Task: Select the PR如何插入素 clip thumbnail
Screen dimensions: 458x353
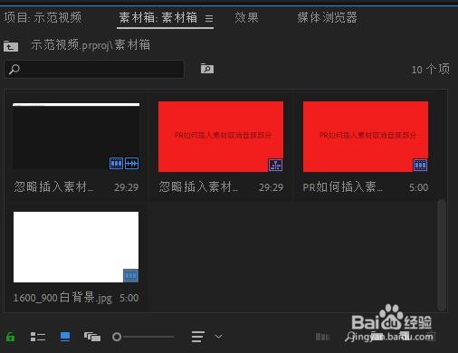Action: coord(366,137)
